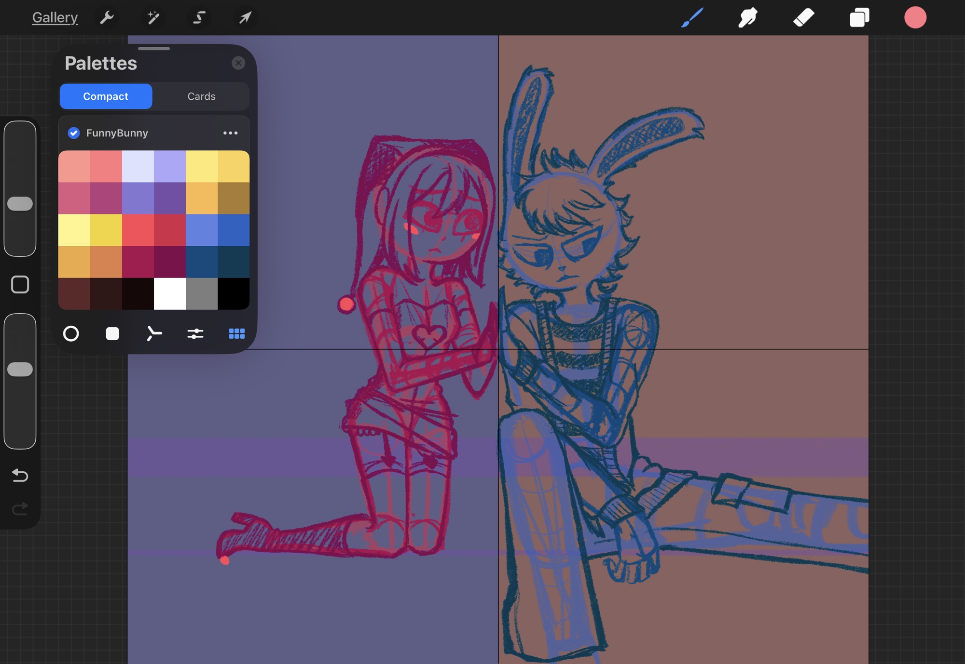The width and height of the screenshot is (965, 664).
Task: Select the Eraser tool
Action: [x=803, y=18]
